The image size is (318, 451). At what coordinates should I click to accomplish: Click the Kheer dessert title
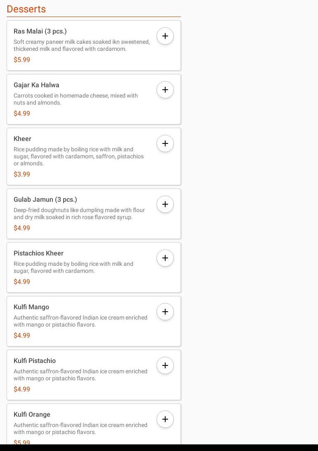point(22,139)
